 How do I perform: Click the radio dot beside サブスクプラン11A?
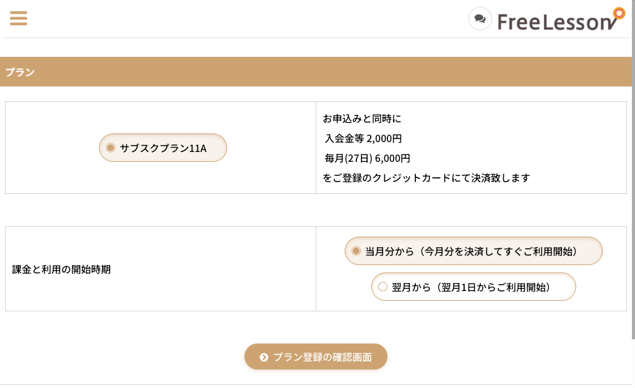pyautogui.click(x=111, y=148)
